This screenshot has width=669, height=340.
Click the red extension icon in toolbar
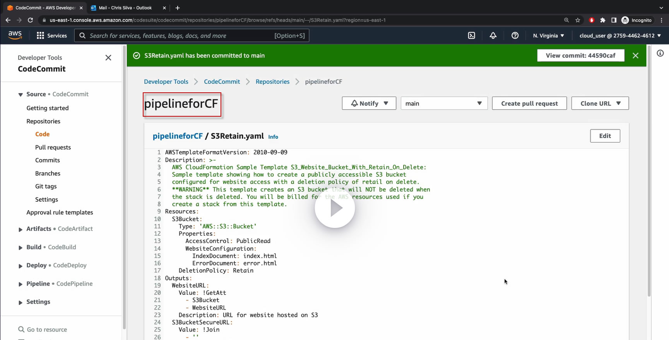pos(591,20)
